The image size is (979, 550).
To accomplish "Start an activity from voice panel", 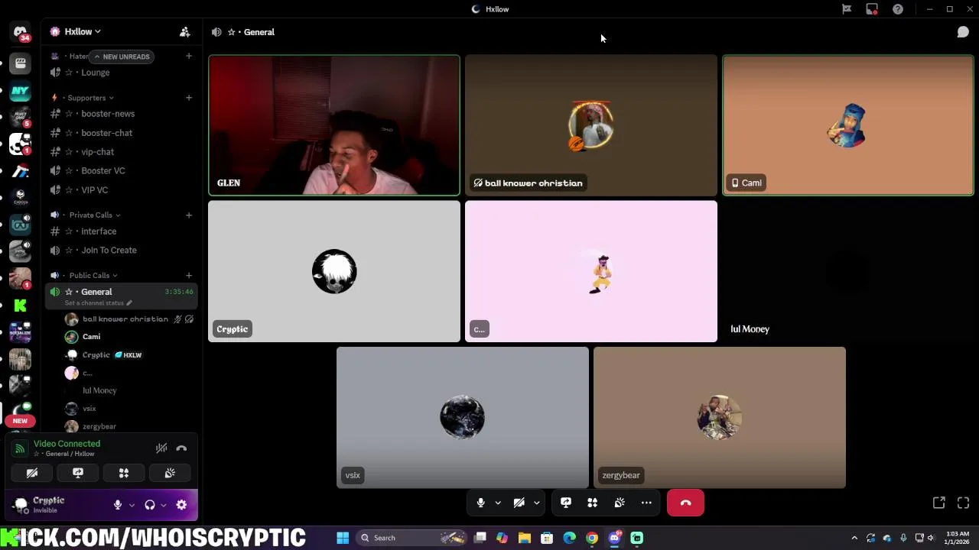I will [x=124, y=474].
